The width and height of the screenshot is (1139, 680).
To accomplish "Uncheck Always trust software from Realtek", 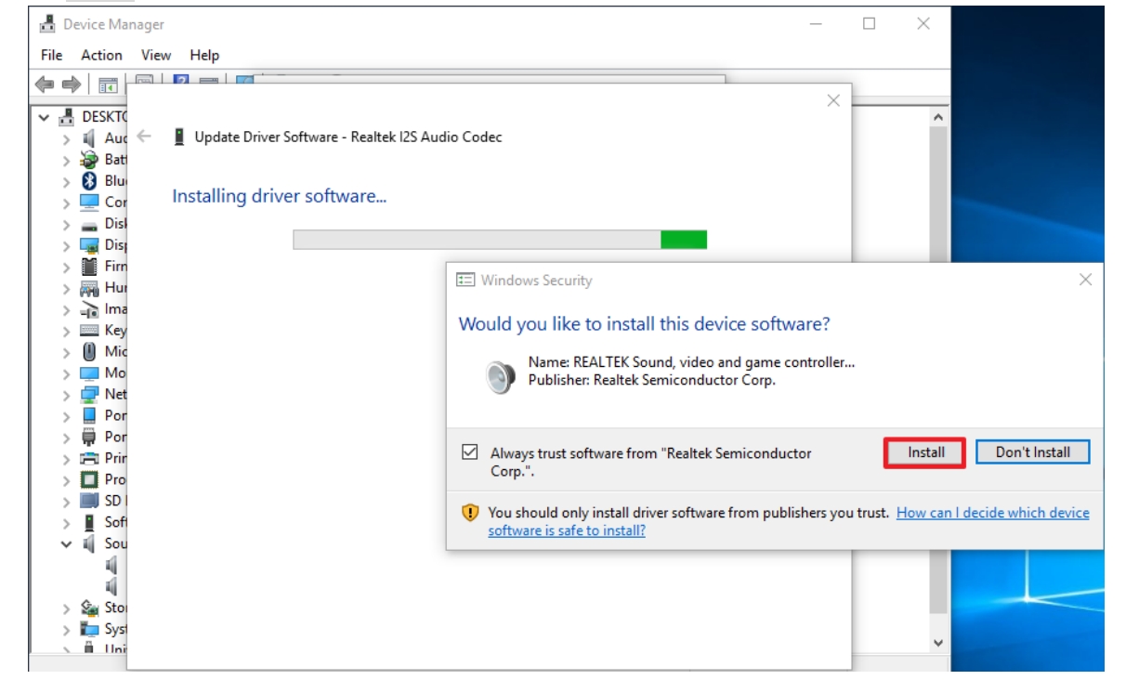I will pyautogui.click(x=470, y=453).
